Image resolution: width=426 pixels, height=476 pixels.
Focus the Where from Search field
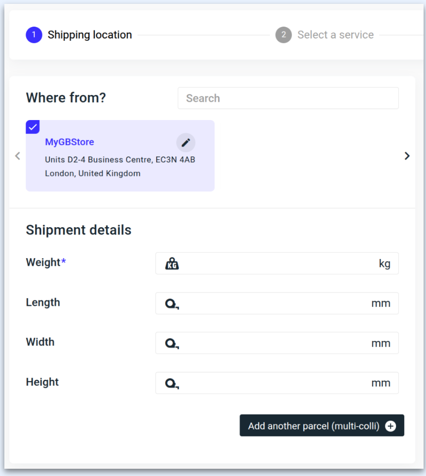288,98
